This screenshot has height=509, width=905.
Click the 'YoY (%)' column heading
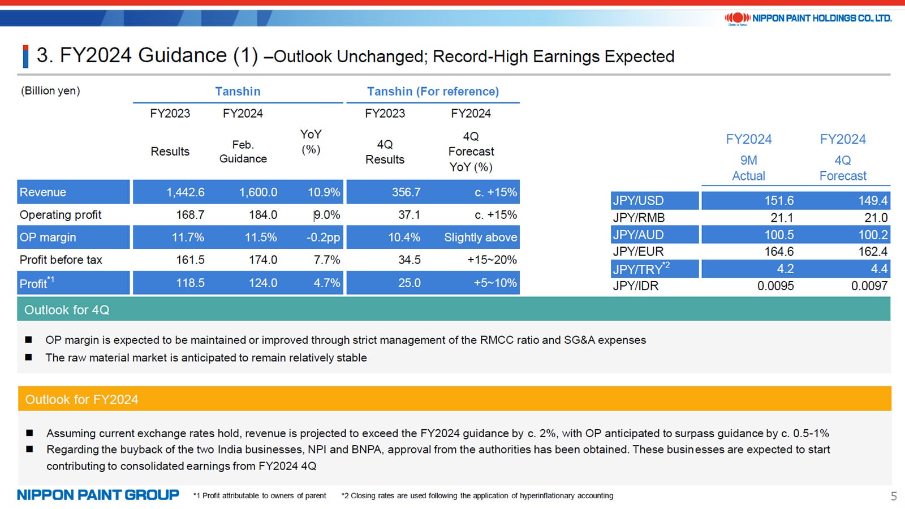(x=311, y=141)
